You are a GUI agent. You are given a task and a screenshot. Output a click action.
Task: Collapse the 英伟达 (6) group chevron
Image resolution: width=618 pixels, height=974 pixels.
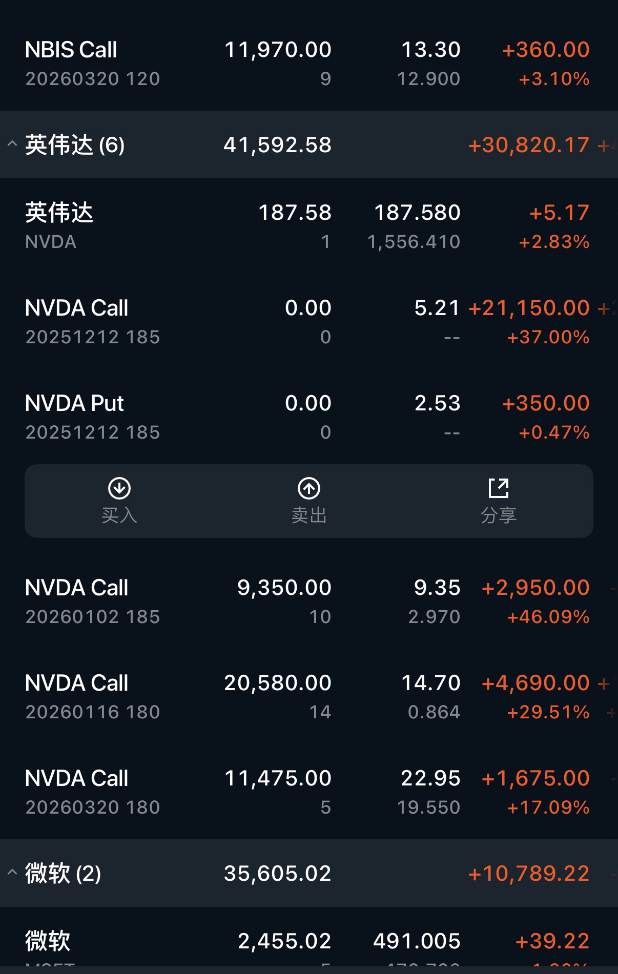click(x=12, y=144)
